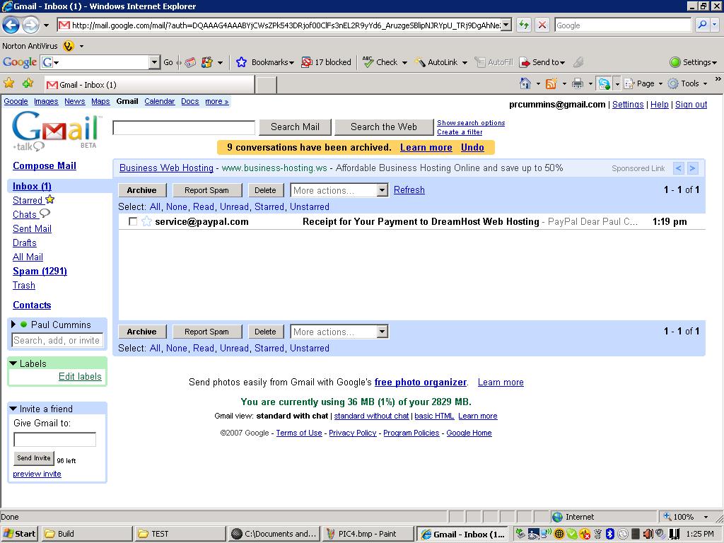Image resolution: width=724 pixels, height=543 pixels.
Task: Focus the Gmail search text field
Action: pyautogui.click(x=184, y=127)
